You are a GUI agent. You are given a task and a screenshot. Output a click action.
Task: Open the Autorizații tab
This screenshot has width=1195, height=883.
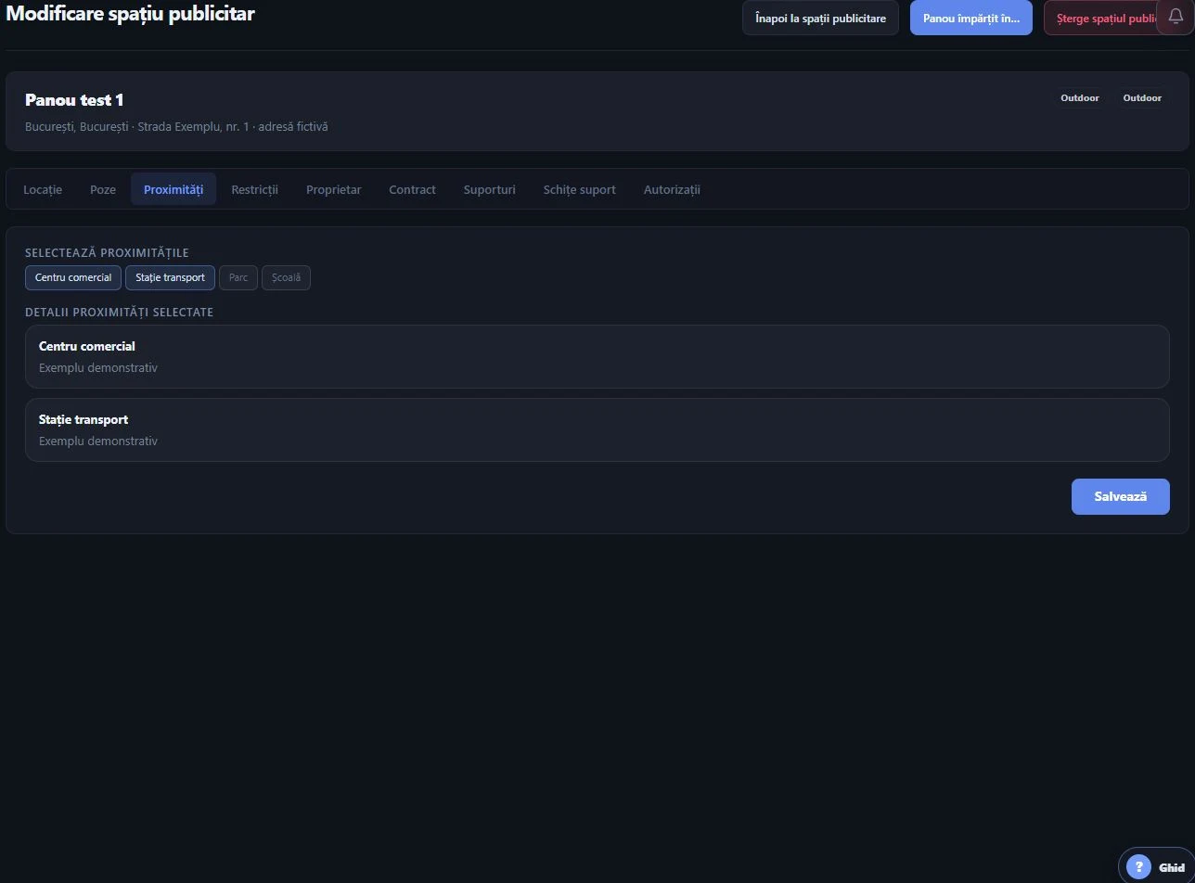point(672,189)
